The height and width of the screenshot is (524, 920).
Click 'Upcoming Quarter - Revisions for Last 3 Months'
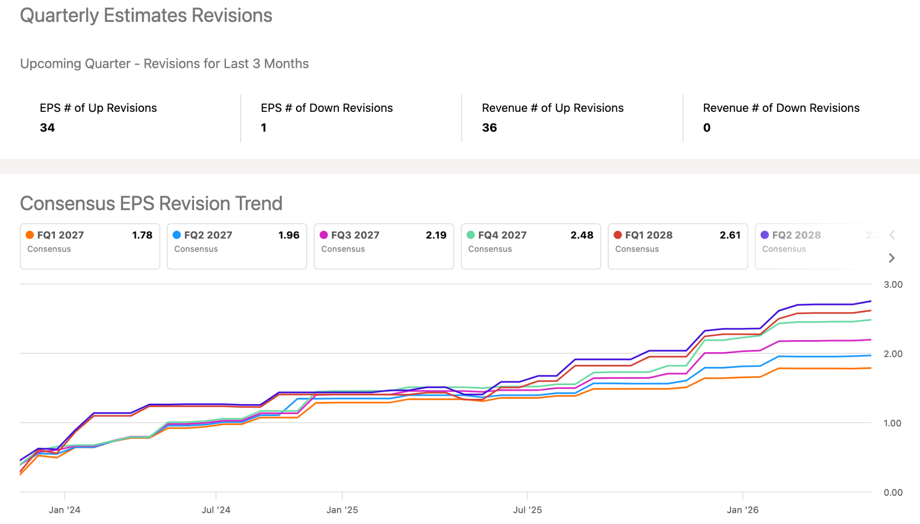[164, 64]
